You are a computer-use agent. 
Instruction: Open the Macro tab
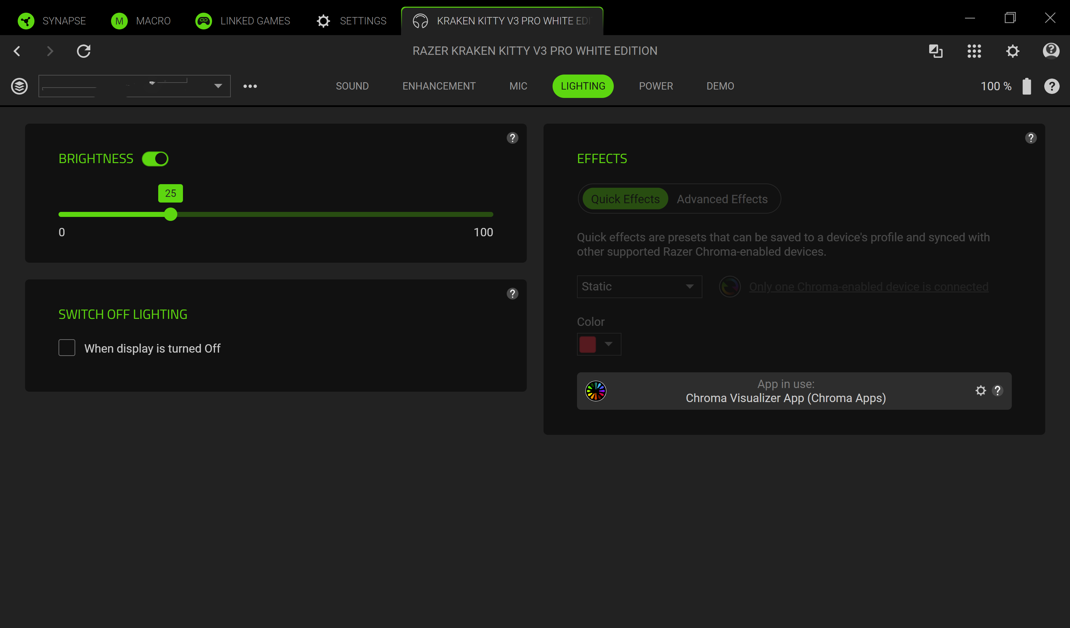pyautogui.click(x=140, y=20)
